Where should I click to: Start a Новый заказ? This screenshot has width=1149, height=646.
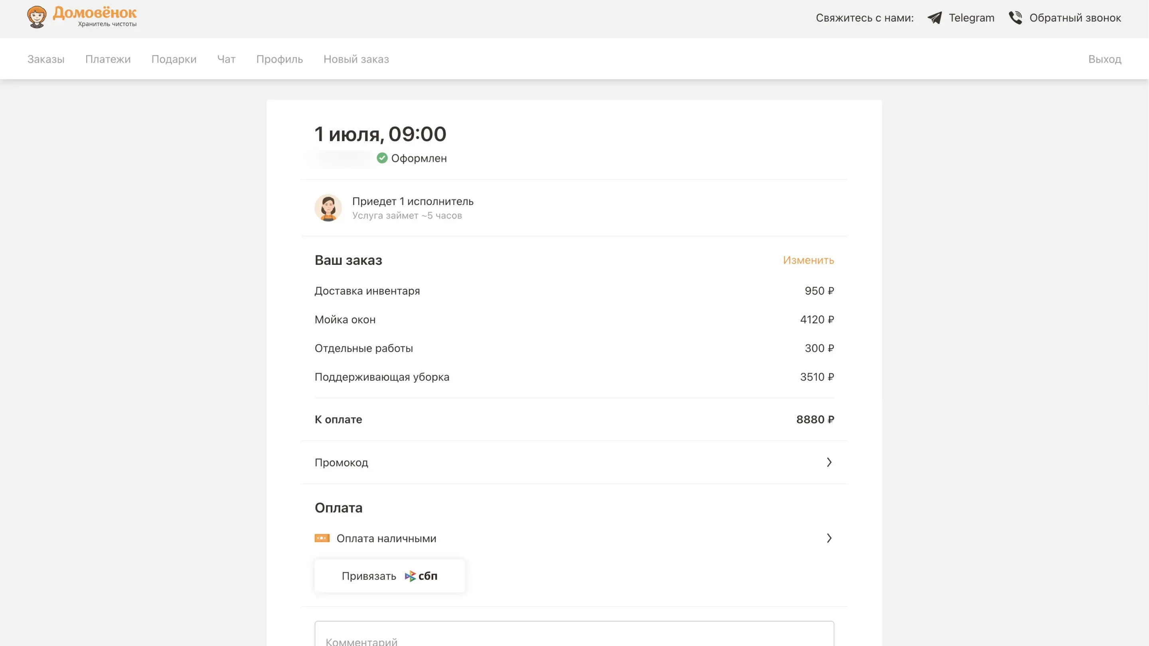point(356,59)
